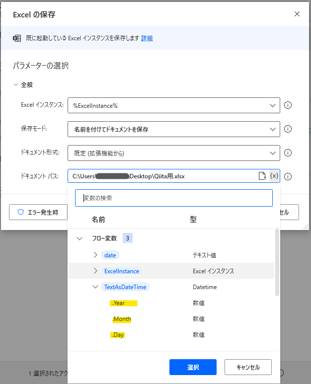
Task: Collapse the TextAsDateTime variable
Action: (x=95, y=287)
